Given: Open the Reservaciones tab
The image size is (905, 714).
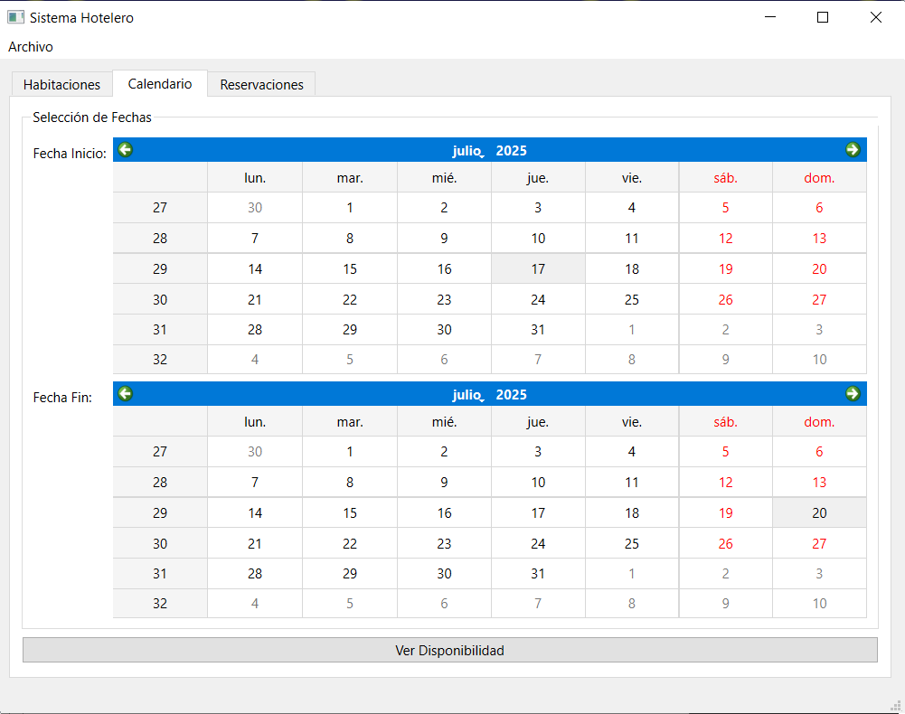Looking at the screenshot, I should coord(261,84).
